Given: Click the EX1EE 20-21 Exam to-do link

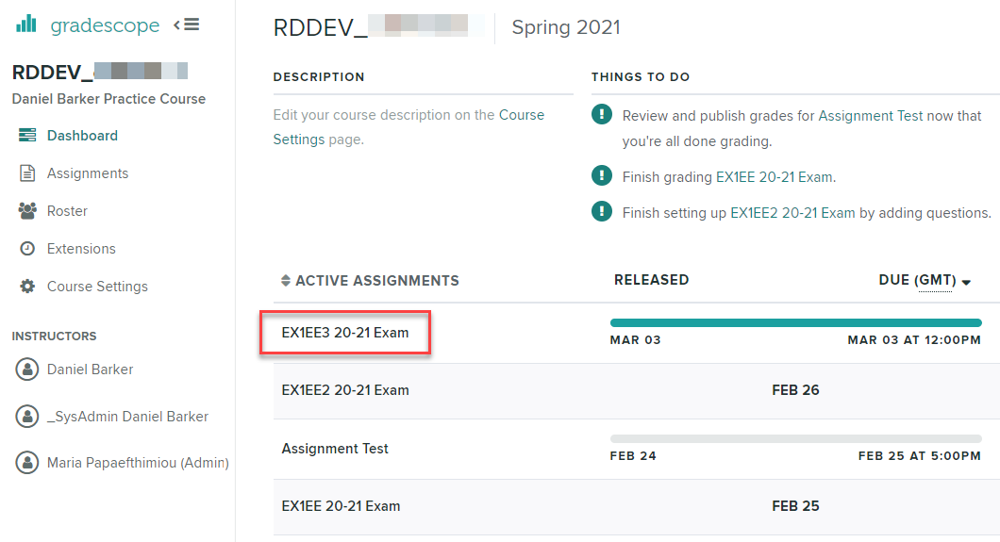Looking at the screenshot, I should pos(774,176).
